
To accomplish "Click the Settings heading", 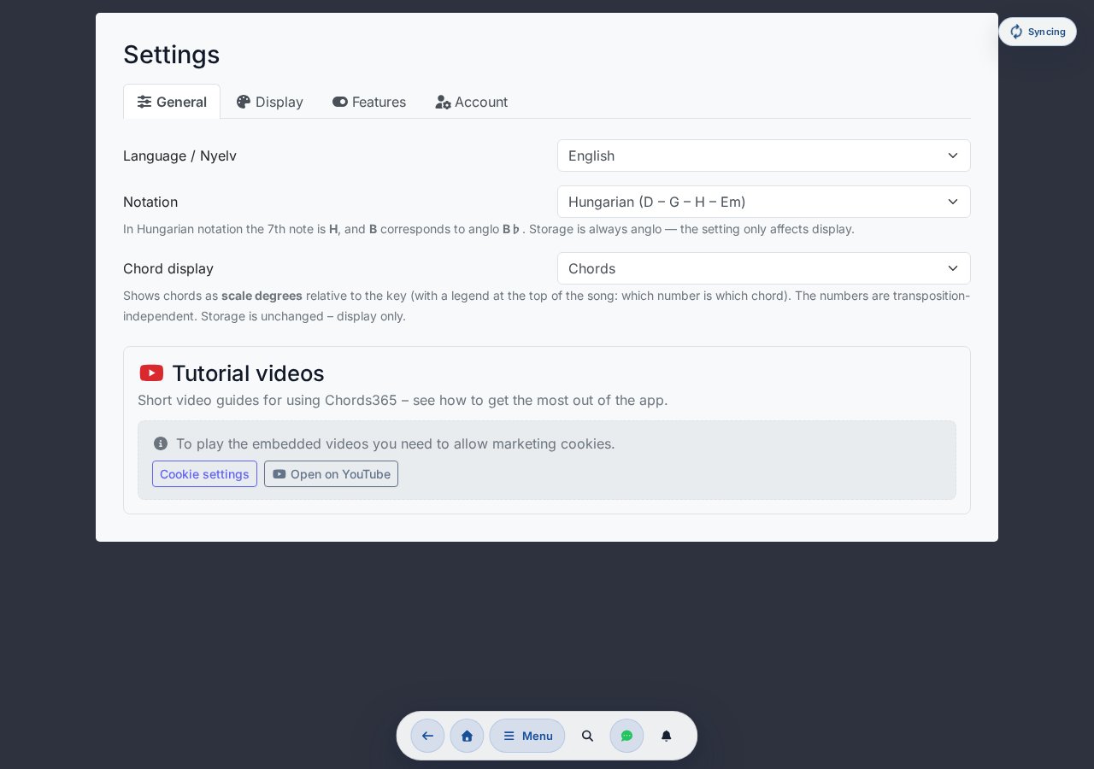I will coord(172,55).
